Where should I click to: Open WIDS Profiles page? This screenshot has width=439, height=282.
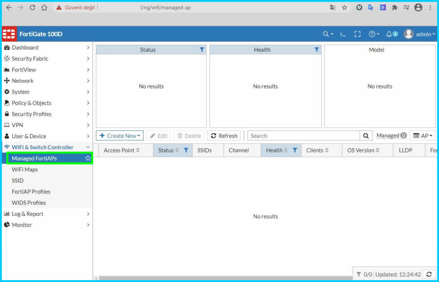(29, 203)
